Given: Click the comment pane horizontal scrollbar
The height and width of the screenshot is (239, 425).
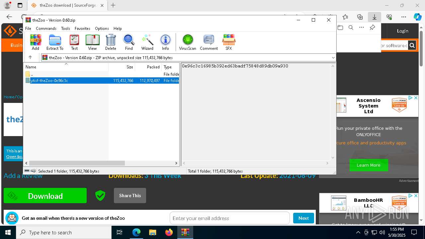Looking at the screenshot, I should coord(255,163).
